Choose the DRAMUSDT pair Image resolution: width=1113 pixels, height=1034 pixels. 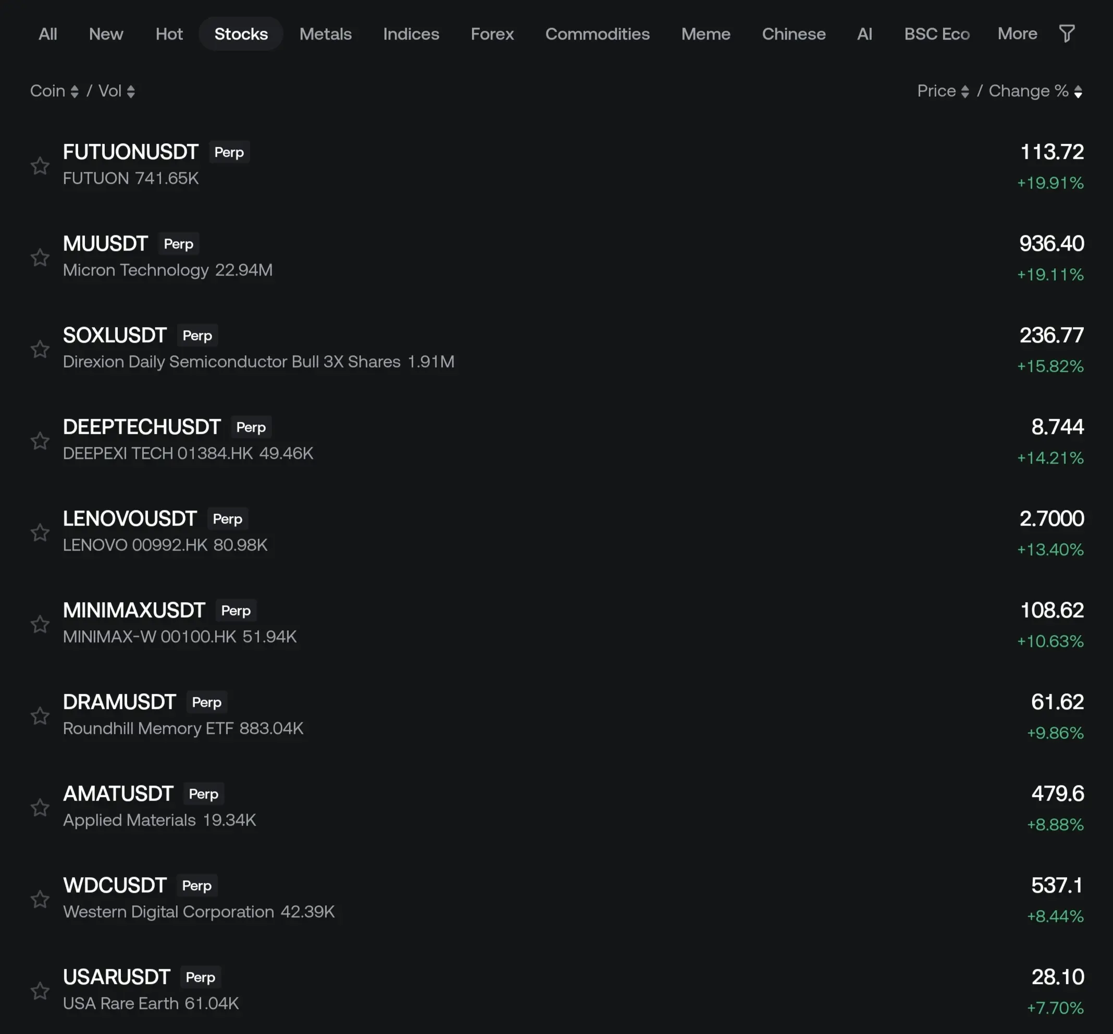(x=119, y=702)
